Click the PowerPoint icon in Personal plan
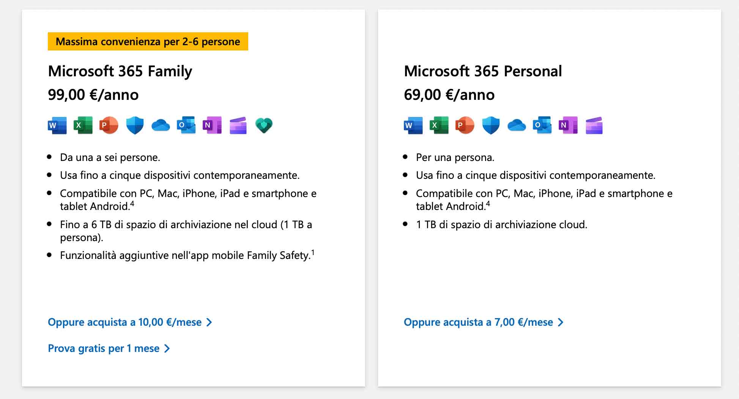The image size is (739, 399). pos(465,125)
